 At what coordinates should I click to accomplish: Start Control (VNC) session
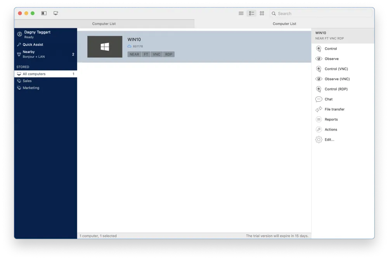(343, 69)
